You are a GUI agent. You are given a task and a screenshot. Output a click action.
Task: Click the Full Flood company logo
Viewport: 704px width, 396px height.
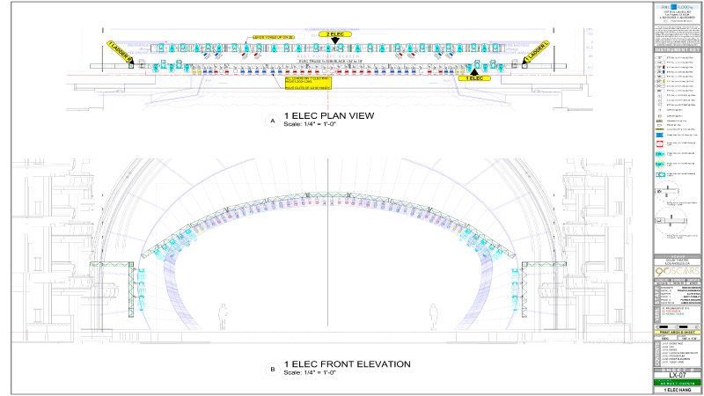click(676, 7)
